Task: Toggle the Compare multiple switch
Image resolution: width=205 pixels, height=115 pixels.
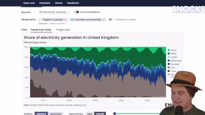Action: [x=111, y=19]
